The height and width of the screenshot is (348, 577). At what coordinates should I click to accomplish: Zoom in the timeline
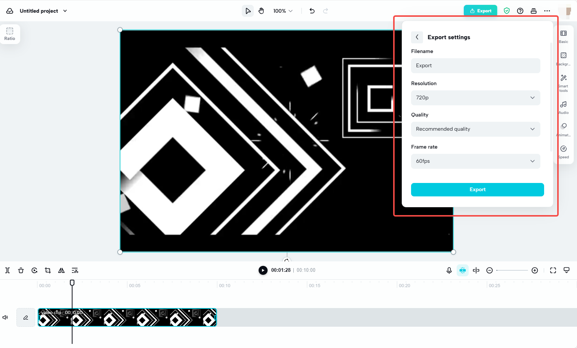coord(535,270)
